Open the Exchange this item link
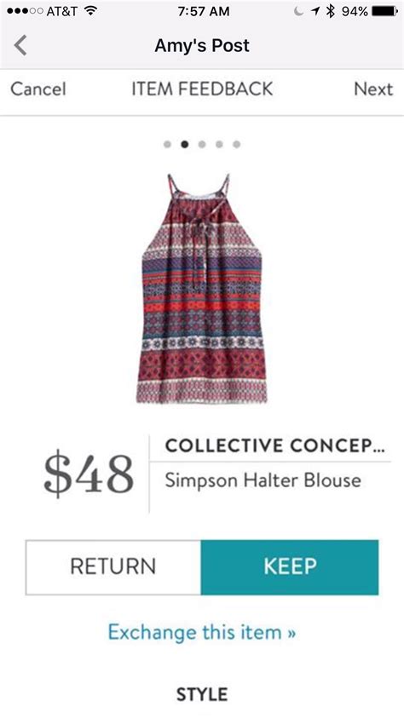Viewport: 404px width, 718px height. pos(201,633)
